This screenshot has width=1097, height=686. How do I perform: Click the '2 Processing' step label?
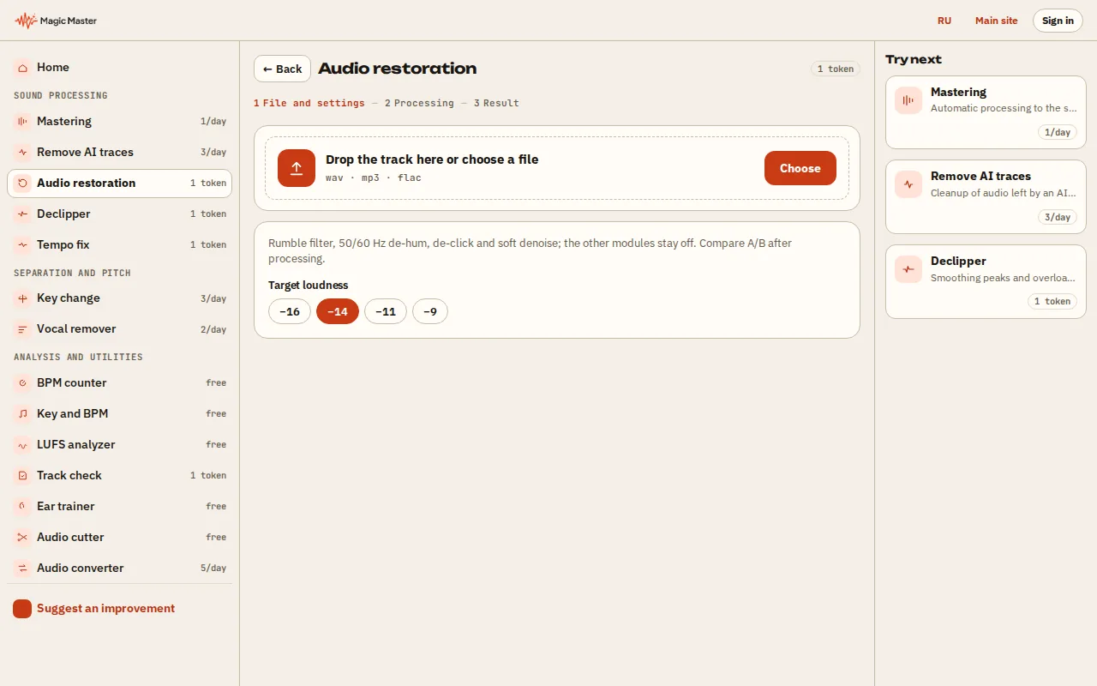click(419, 103)
